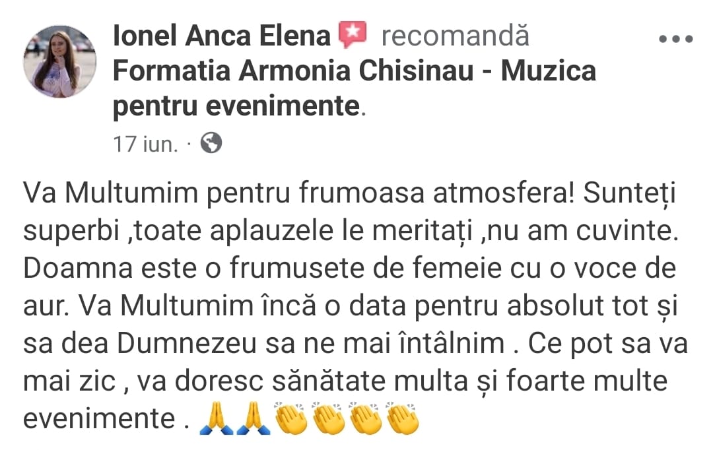Click the first clapping hands emoji

click(290, 418)
